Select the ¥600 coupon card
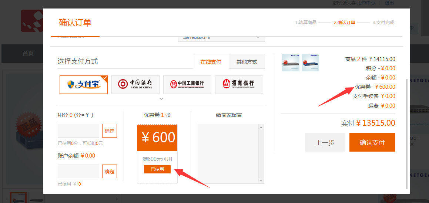Screen dimensions: 429x203 [x=157, y=154]
